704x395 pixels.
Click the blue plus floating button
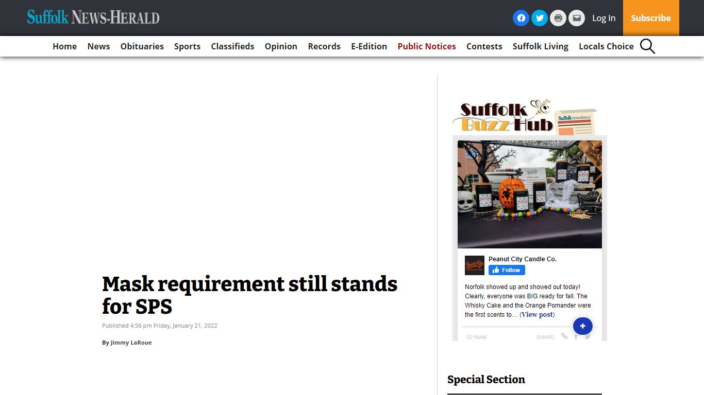pyautogui.click(x=583, y=326)
